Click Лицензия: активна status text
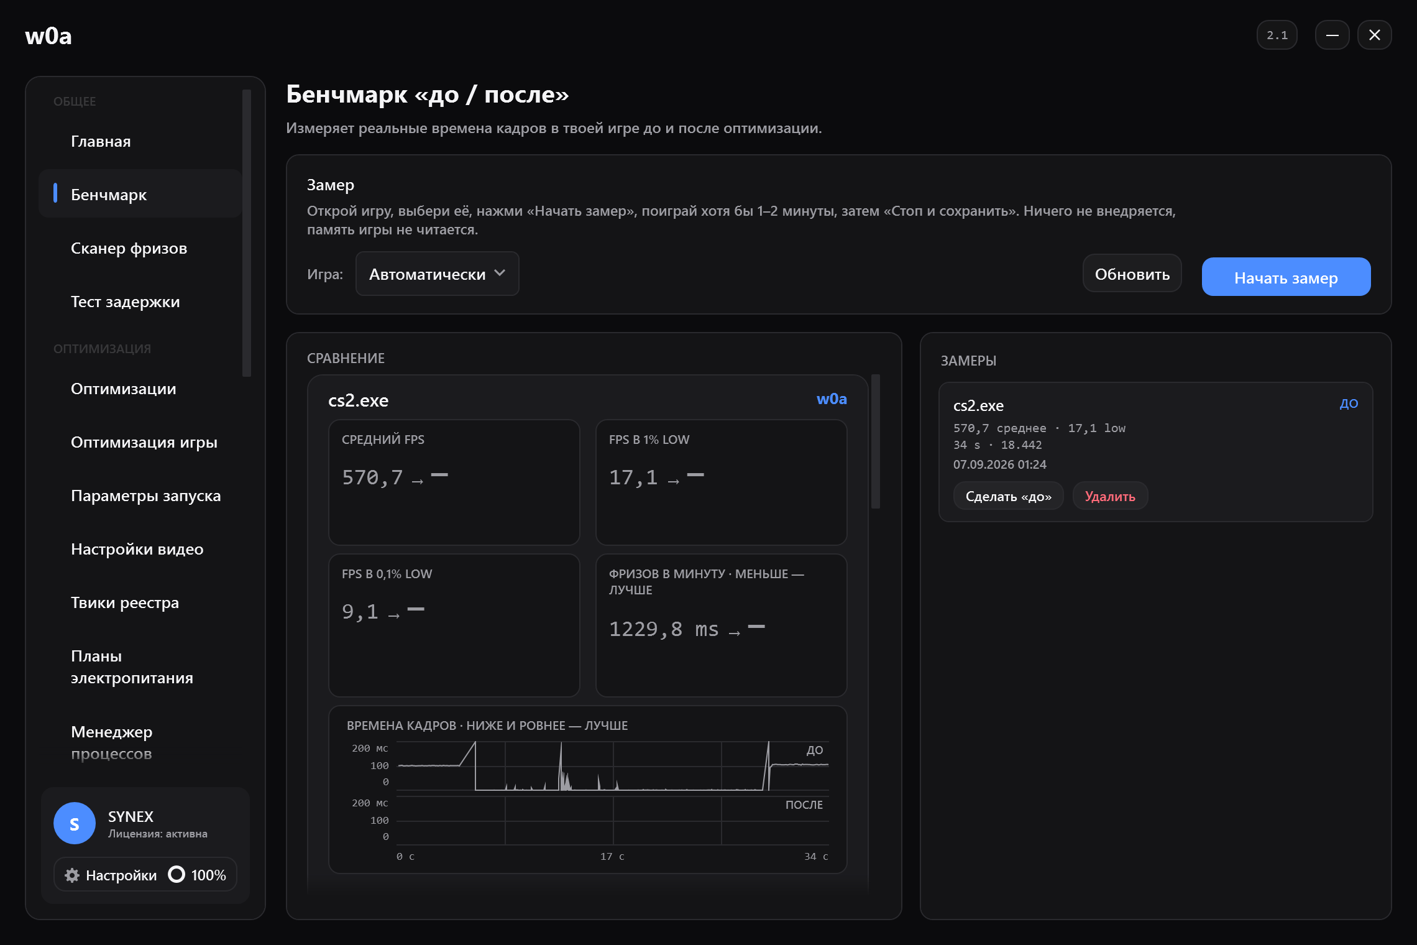 [158, 834]
